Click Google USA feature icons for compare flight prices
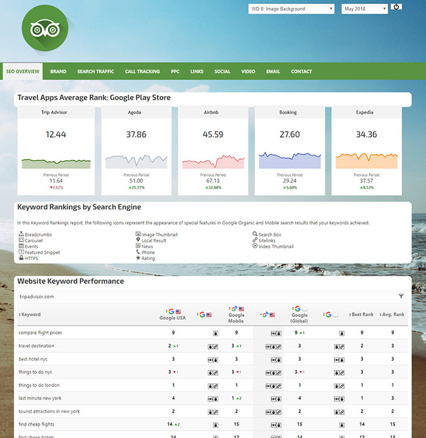Image resolution: width=426 pixels, height=438 pixels. click(x=216, y=333)
